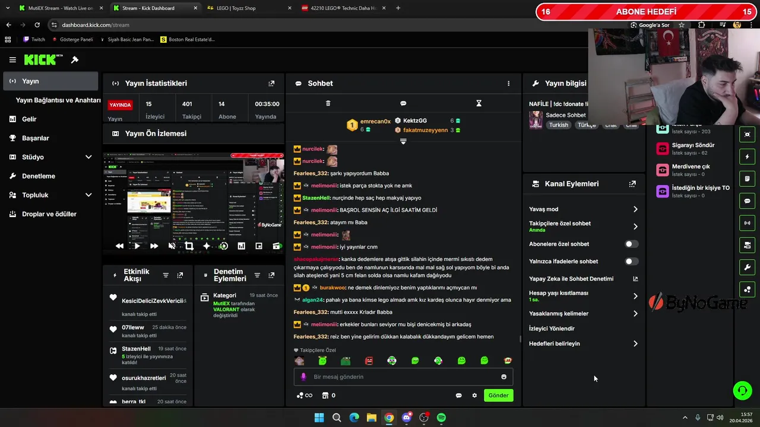
Task: Toggle Yalnızca ifadelerle sohbet switch
Action: point(631,262)
